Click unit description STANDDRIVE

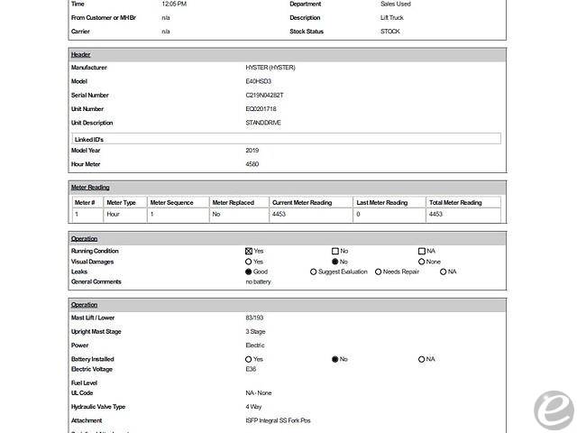[263, 123]
